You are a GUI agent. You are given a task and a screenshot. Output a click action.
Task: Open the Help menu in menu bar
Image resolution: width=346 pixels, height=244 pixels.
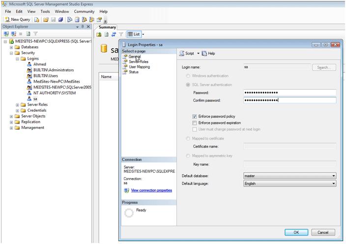pos(103,11)
